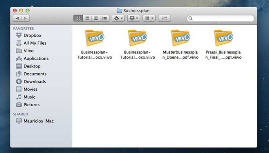Screen dimensions: 269x153
Task: Click the FAVORITES sidebar heading
Action: 23,29
